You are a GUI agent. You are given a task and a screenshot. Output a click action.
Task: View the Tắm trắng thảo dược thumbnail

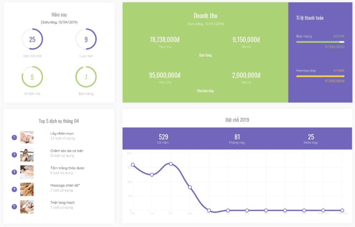(x=27, y=172)
